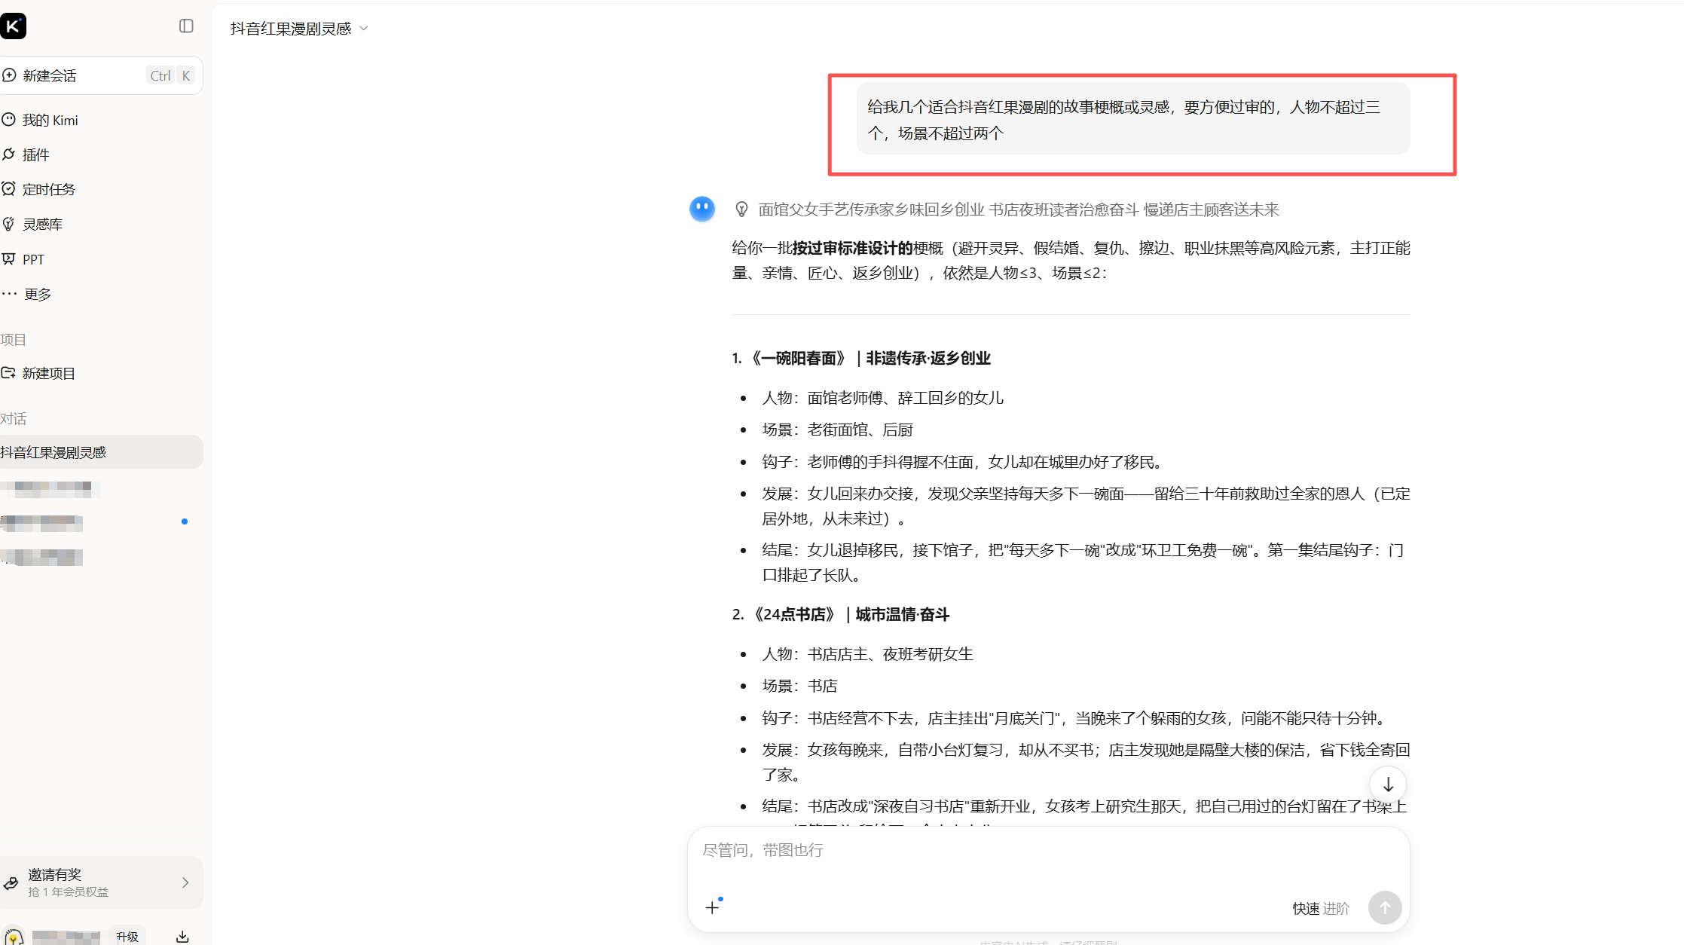Screen dimensions: 1684x945
Task: Click the user message about 抖音红果漫剧
Action: tap(1132, 119)
